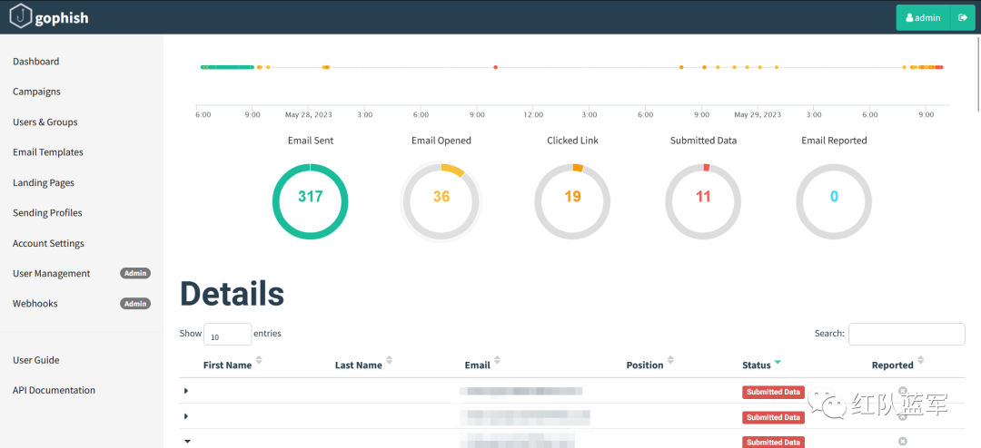The height and width of the screenshot is (448, 981).
Task: Click Admin badge next to Webhooks
Action: pyautogui.click(x=135, y=304)
